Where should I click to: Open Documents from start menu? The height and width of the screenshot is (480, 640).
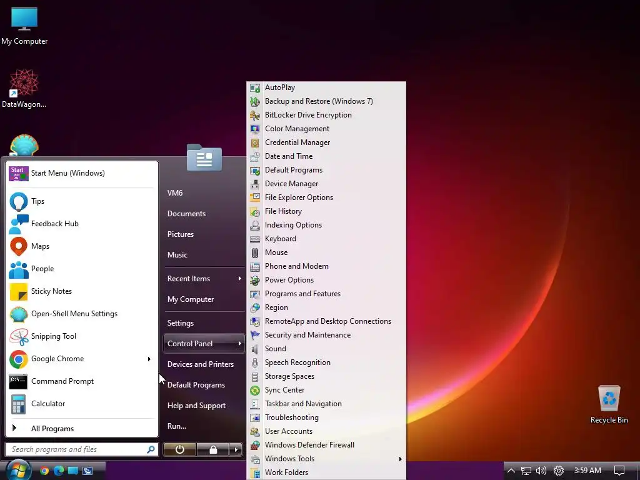[x=204, y=214]
